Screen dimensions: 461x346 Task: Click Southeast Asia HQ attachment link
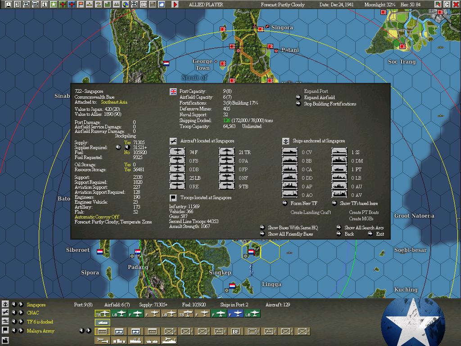(x=114, y=102)
